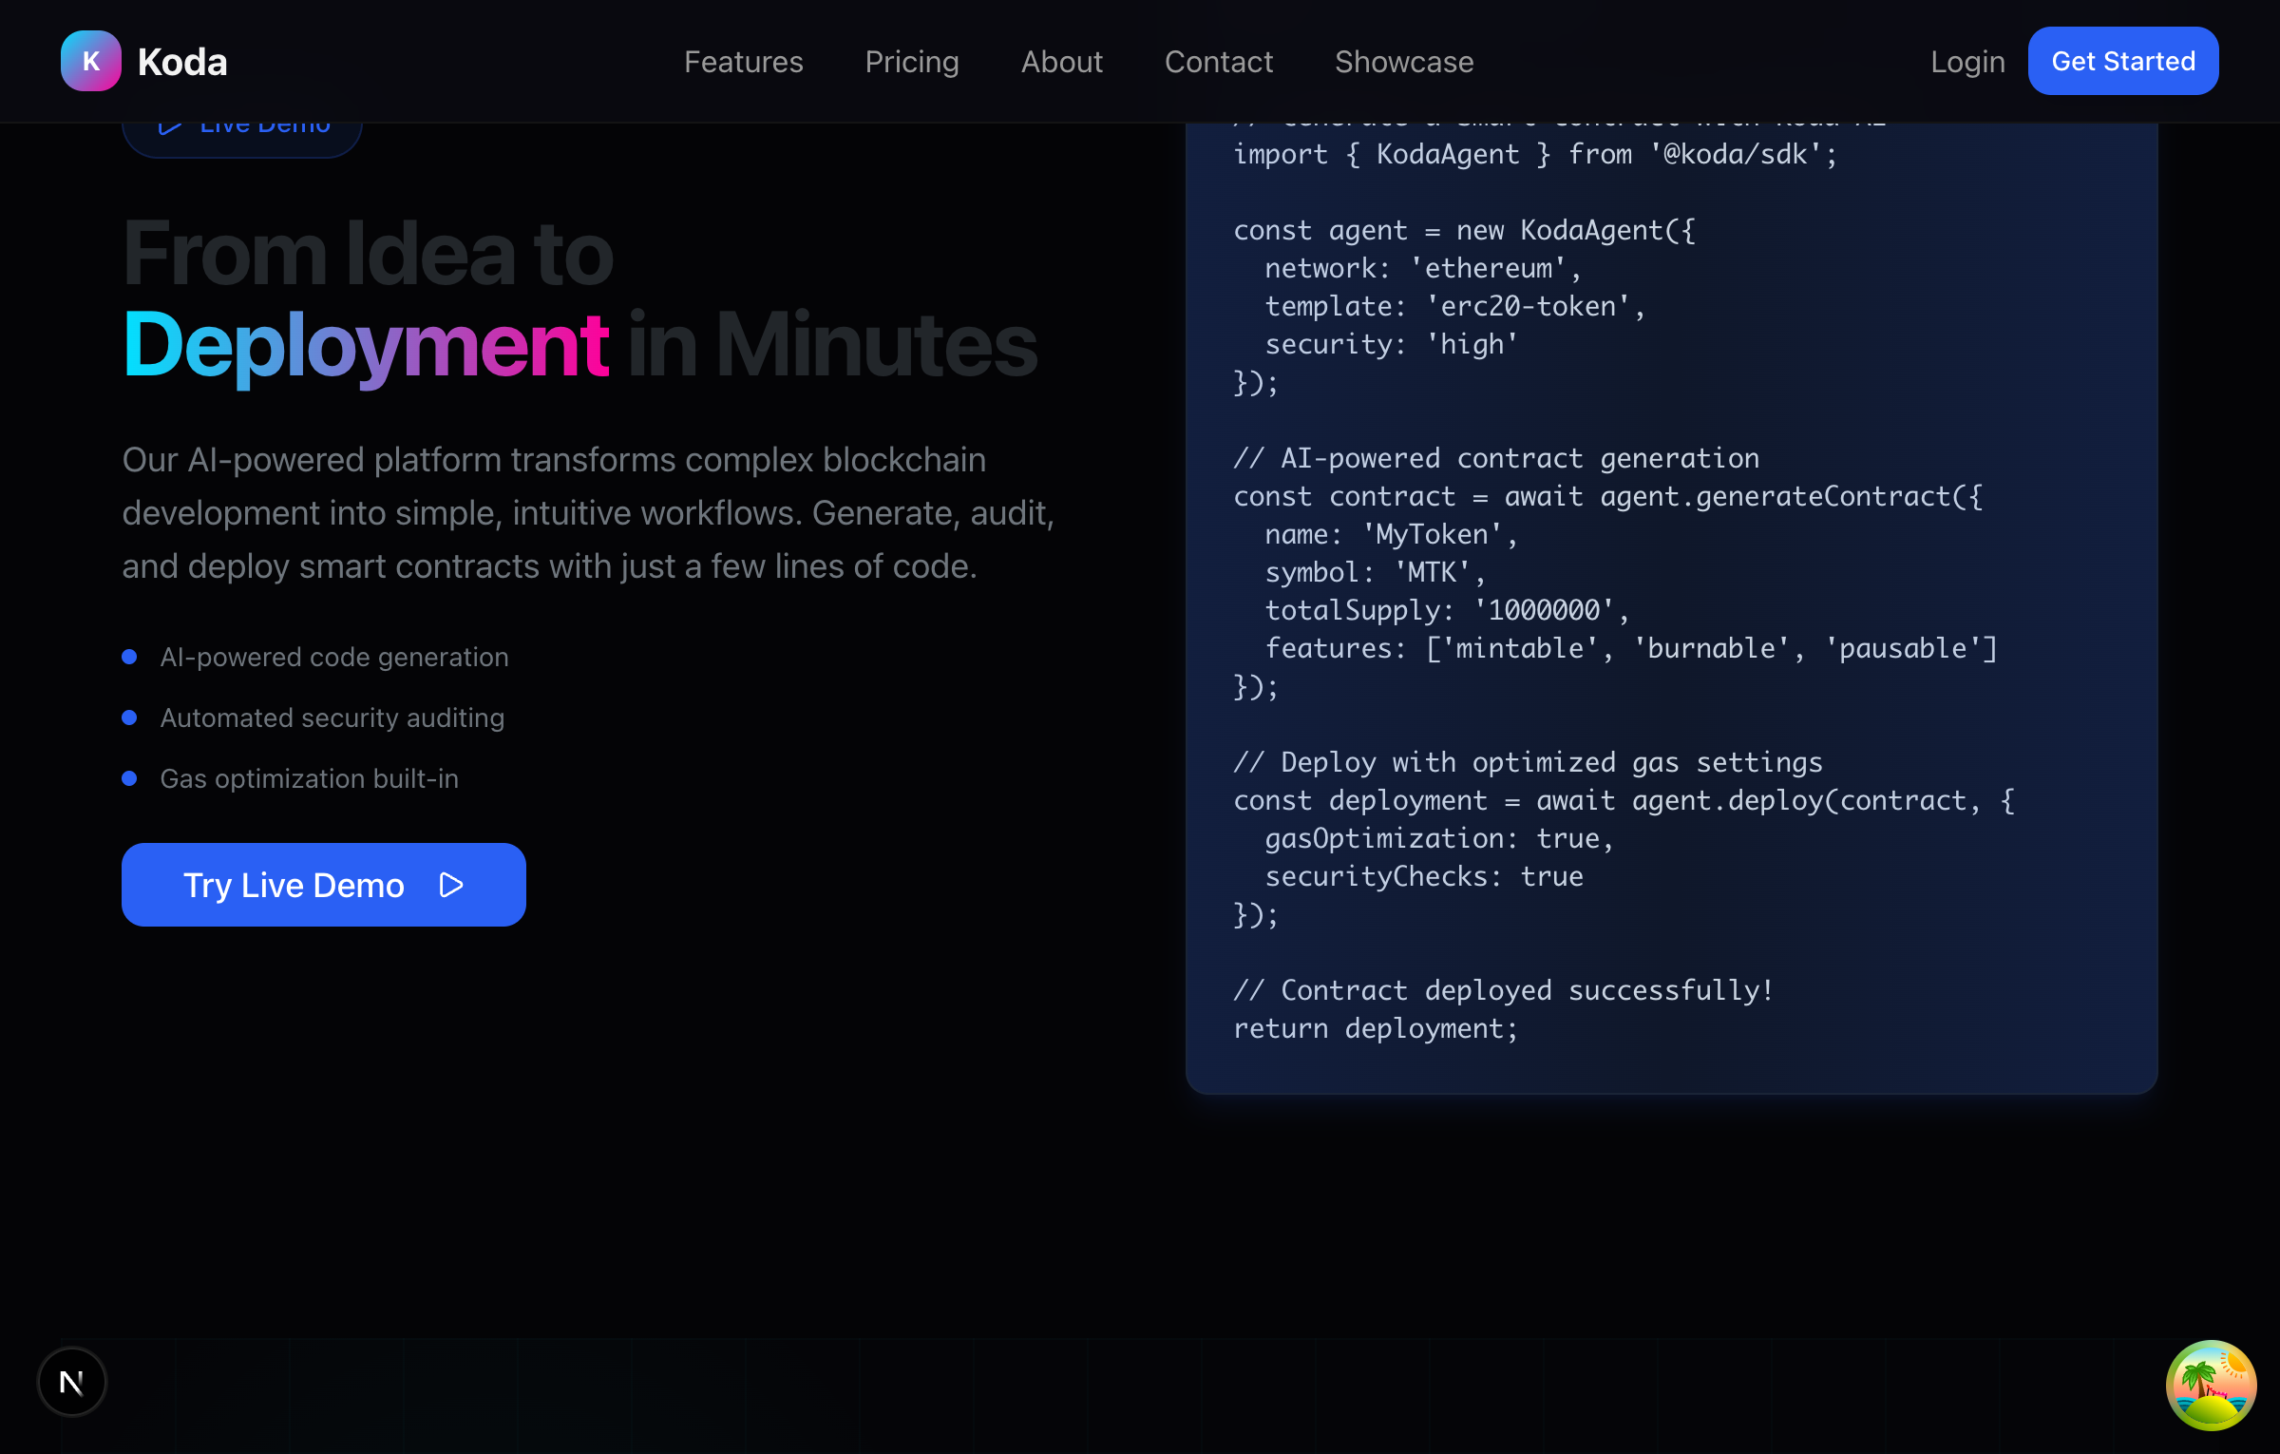Go to the Contact page
This screenshot has height=1454, width=2280.
pyautogui.click(x=1219, y=61)
